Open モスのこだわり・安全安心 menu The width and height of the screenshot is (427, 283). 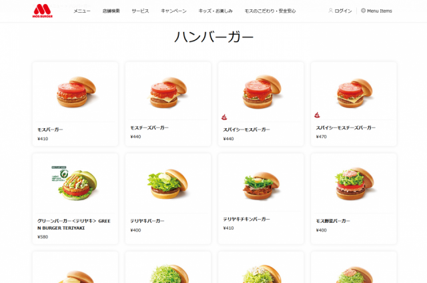click(x=270, y=11)
